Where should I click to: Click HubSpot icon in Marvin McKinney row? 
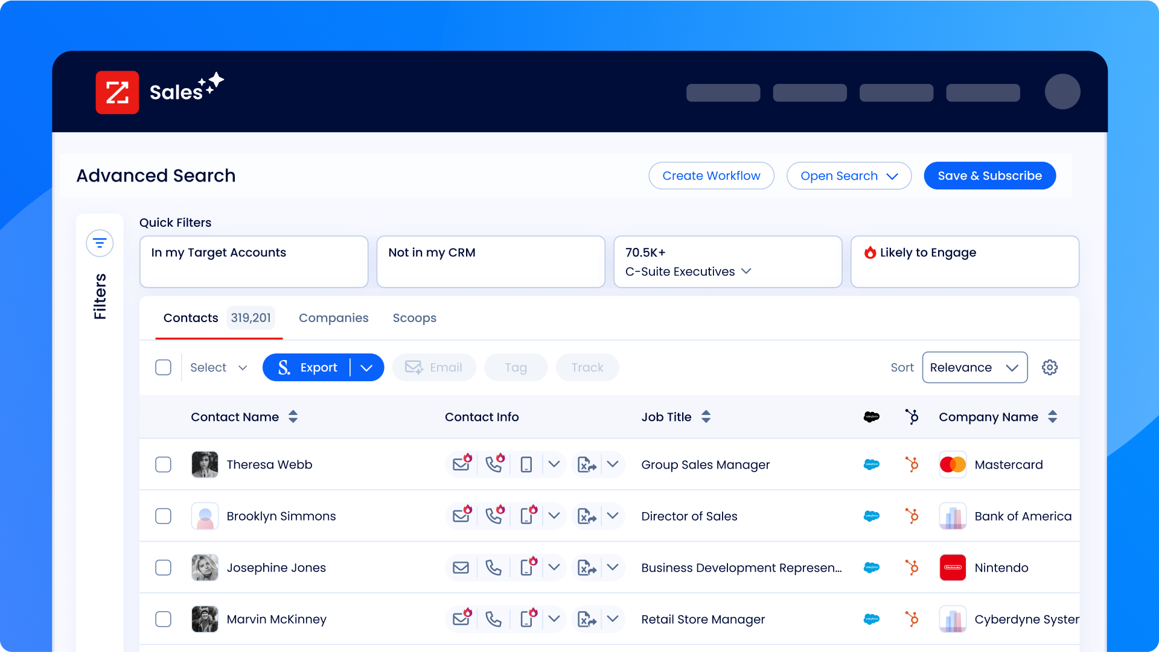click(912, 619)
